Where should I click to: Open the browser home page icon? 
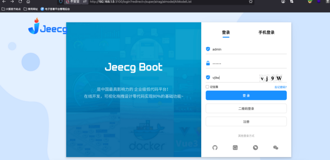28,2
